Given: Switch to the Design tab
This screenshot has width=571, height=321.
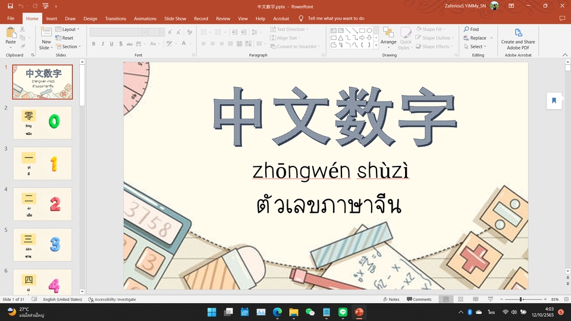Looking at the screenshot, I should point(90,18).
